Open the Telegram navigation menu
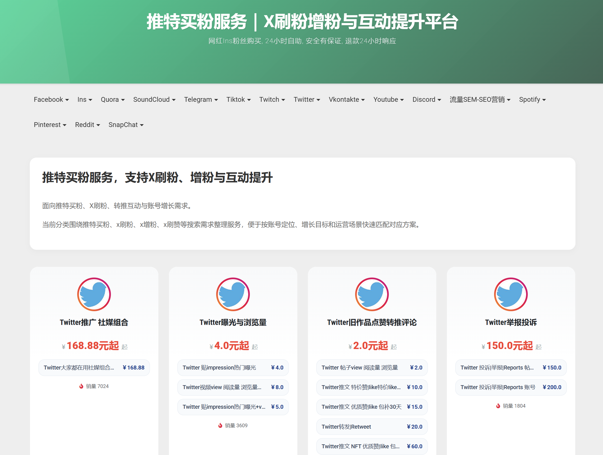This screenshot has width=603, height=455. pyautogui.click(x=201, y=100)
